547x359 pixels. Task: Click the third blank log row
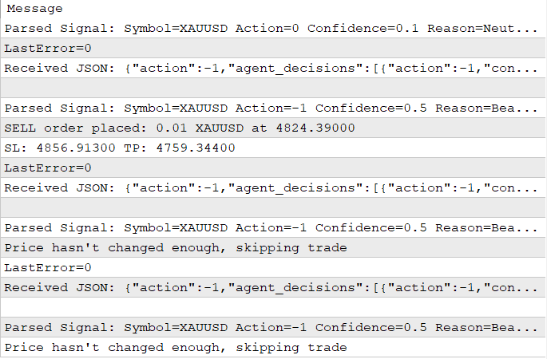271,307
